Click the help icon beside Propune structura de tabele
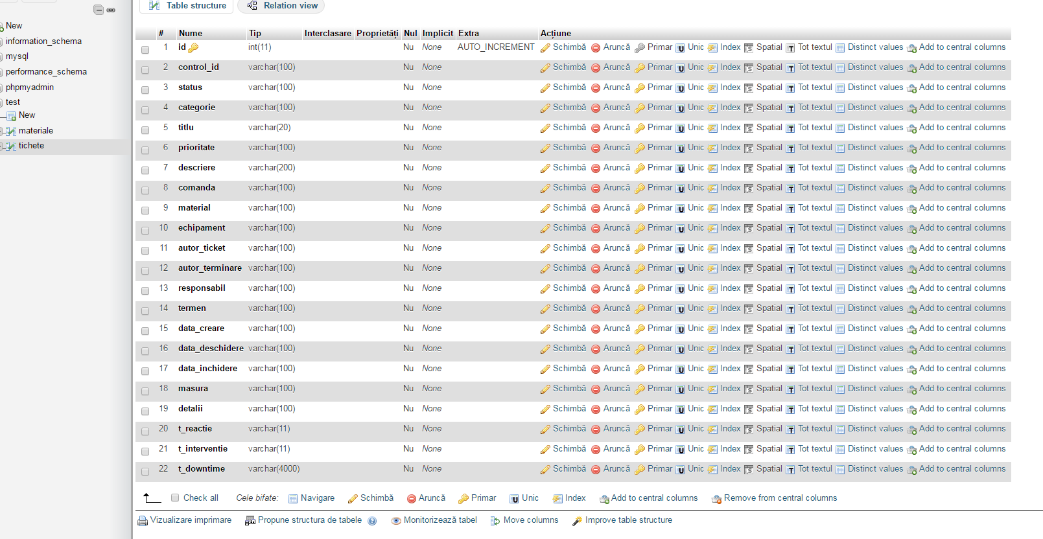 [372, 521]
